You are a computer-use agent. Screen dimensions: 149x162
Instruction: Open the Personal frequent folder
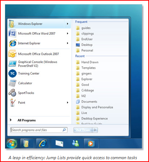pos(87,51)
